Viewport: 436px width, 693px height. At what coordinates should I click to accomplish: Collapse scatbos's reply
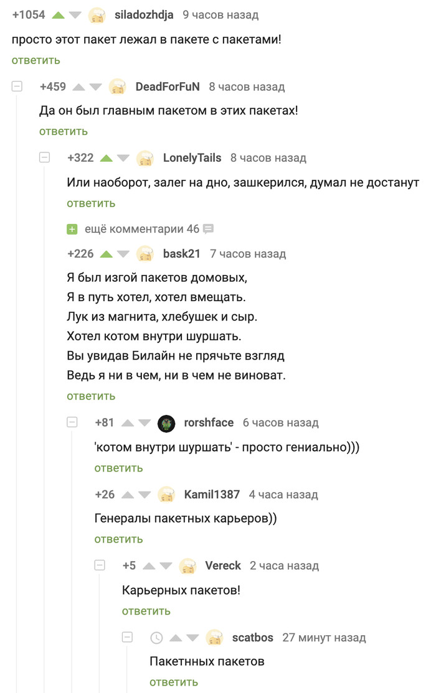click(126, 637)
